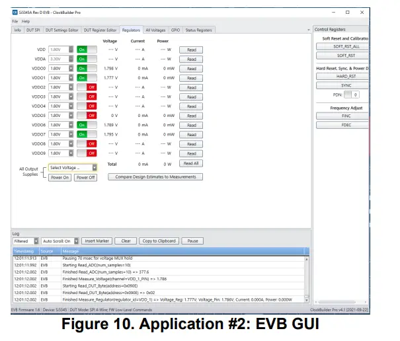Click the SOFT_RST button

342,56
